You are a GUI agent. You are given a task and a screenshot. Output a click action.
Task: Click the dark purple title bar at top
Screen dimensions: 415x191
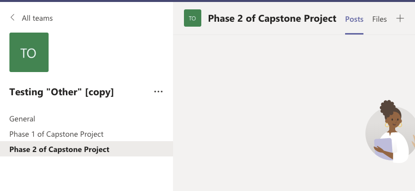pyautogui.click(x=207, y=1)
